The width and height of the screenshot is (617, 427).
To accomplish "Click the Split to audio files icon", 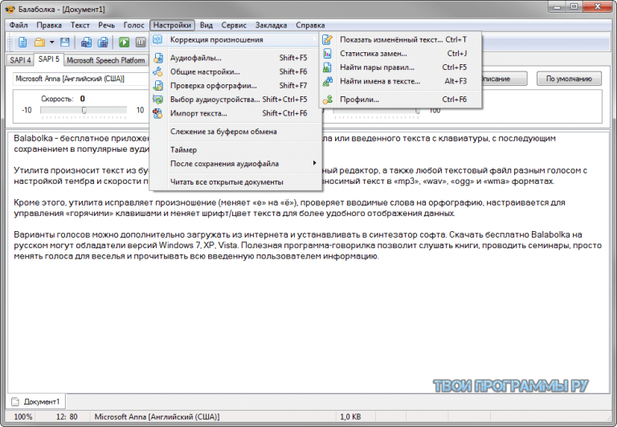I will click(x=103, y=42).
